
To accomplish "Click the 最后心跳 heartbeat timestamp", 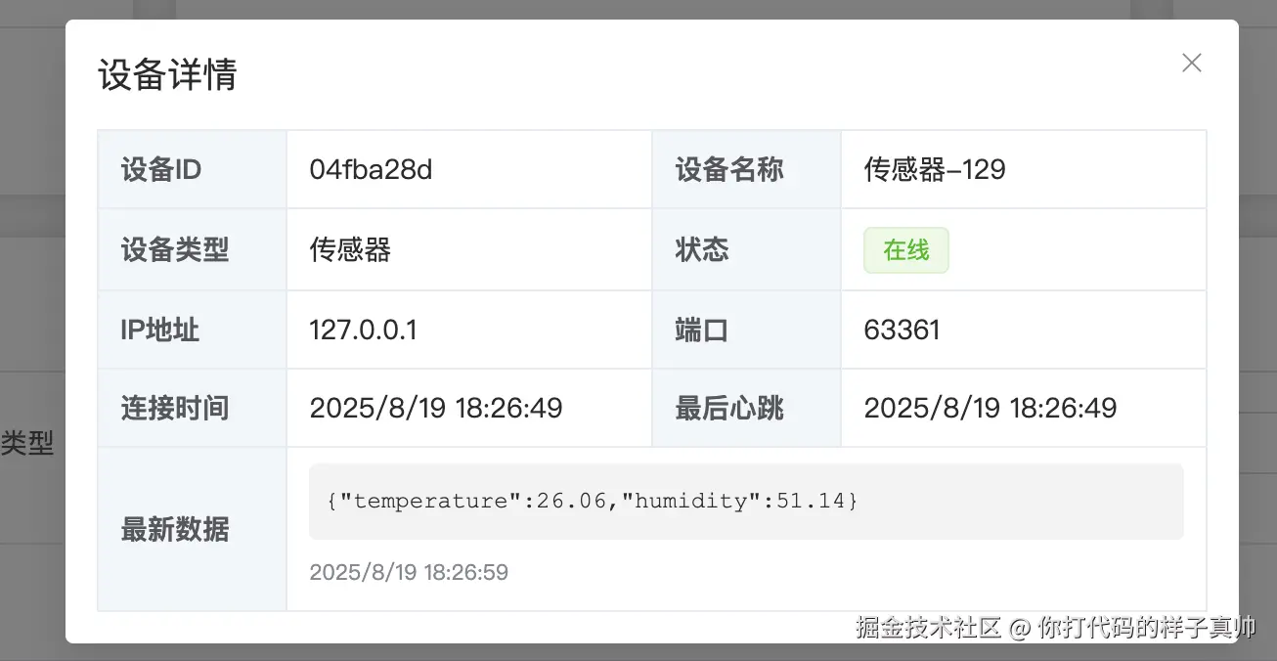I will tap(991, 408).
